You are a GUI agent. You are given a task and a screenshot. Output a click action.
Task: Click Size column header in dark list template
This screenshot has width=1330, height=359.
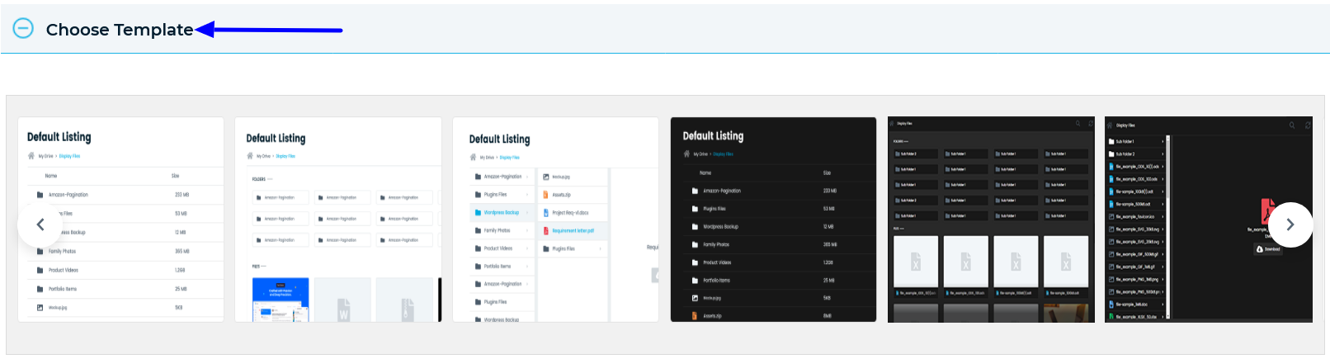point(827,173)
